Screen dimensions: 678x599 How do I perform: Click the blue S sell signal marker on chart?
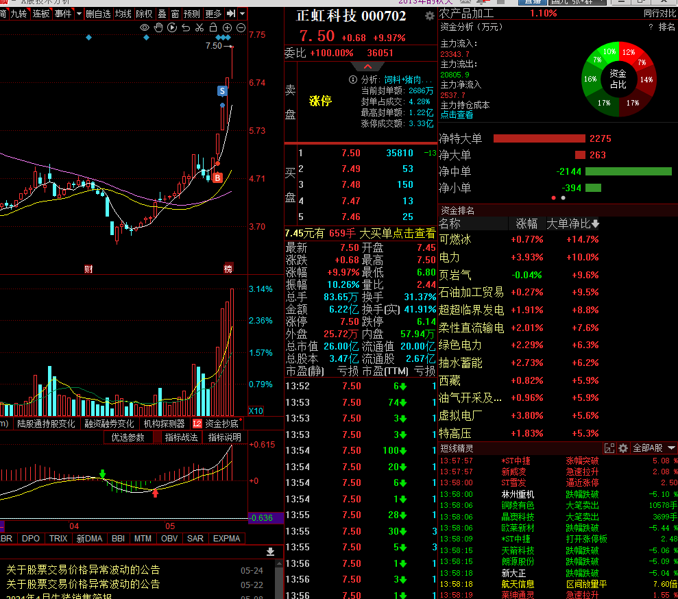pos(222,90)
